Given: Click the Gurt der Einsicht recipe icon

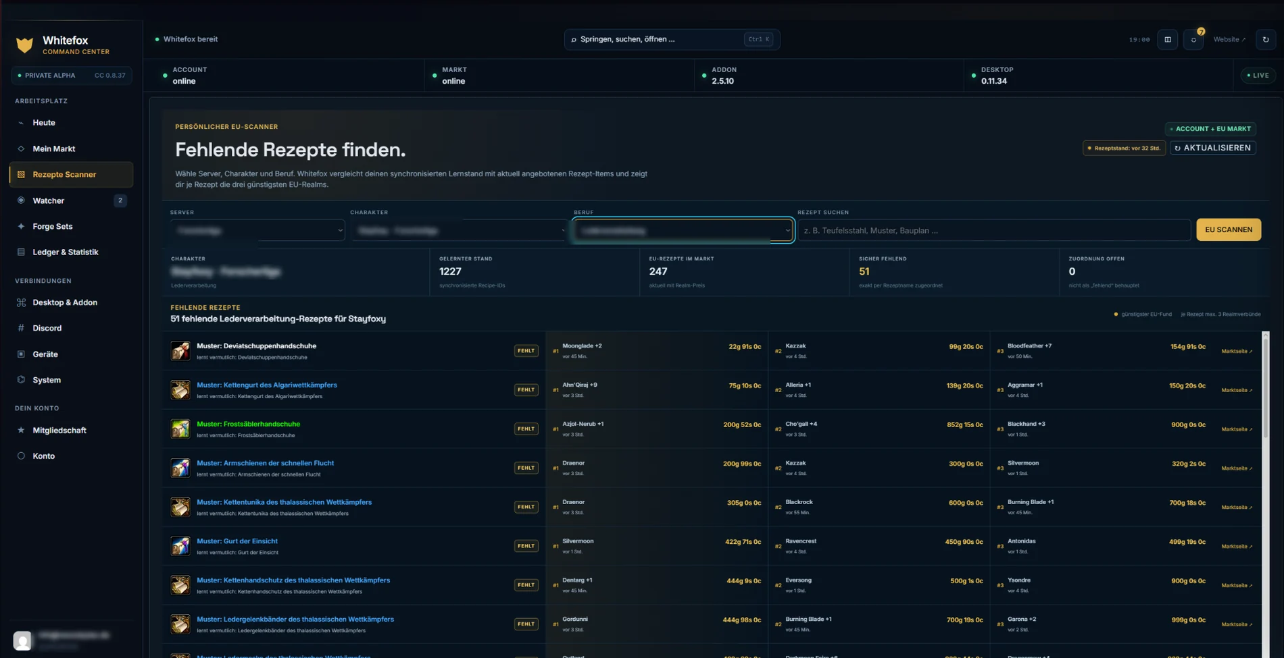Looking at the screenshot, I should [180, 546].
